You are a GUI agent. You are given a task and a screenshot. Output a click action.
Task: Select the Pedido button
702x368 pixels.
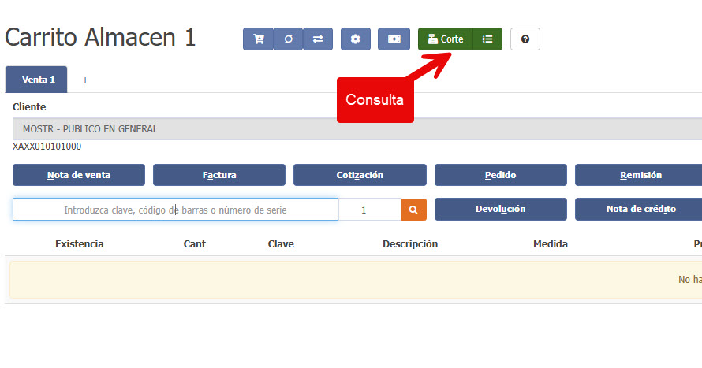tap(500, 175)
